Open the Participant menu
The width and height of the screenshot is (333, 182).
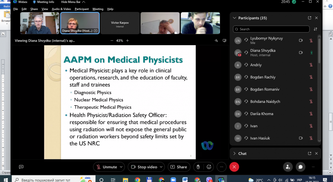click(x=82, y=9)
